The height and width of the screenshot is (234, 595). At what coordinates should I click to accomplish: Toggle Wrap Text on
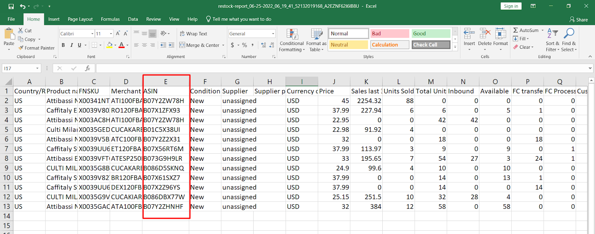pos(193,33)
